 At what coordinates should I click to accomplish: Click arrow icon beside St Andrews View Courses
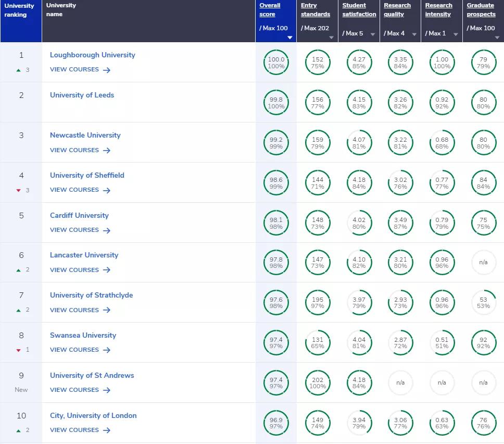pyautogui.click(x=107, y=390)
